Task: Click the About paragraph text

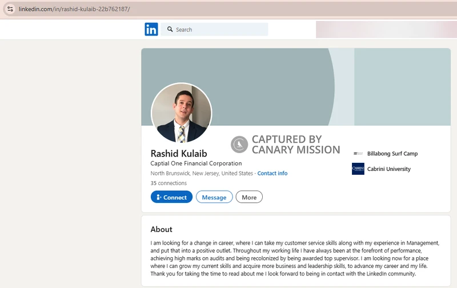Action: click(x=295, y=258)
